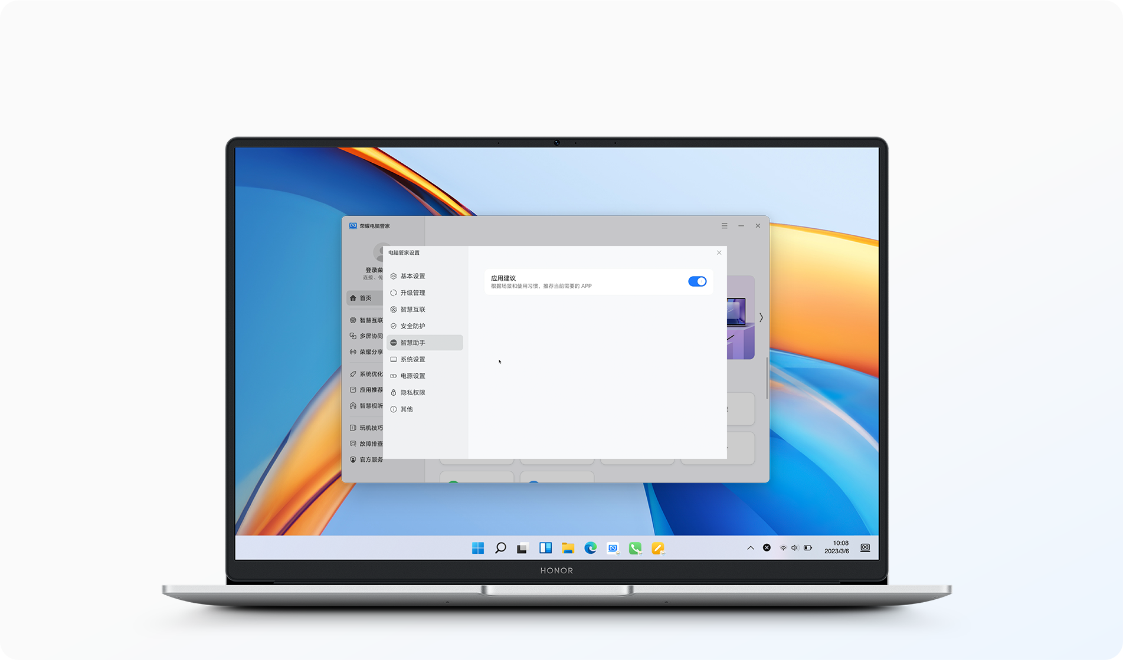The height and width of the screenshot is (660, 1123).
Task: Click next arrow beside the banner
Action: 761,317
